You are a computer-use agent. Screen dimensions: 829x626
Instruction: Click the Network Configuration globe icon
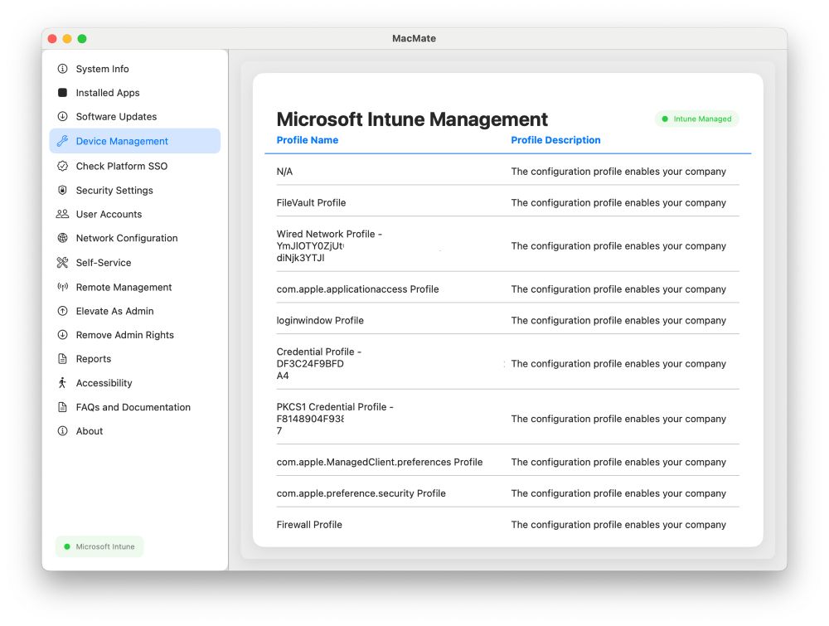click(62, 238)
